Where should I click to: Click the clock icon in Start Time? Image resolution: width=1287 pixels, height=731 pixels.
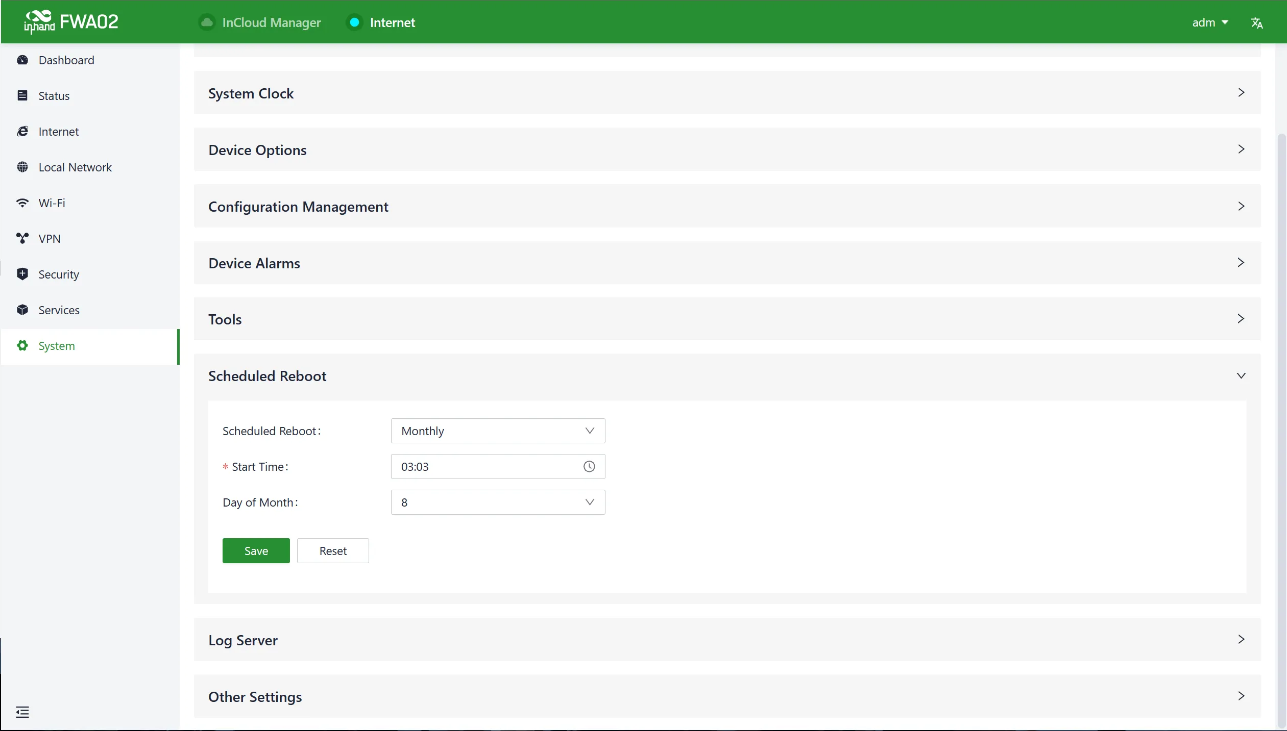click(x=589, y=467)
